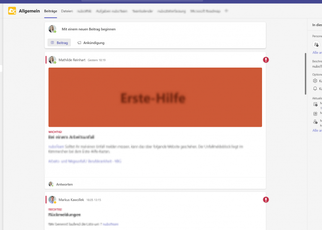The width and height of the screenshot is (322, 230).
Task: Click the vertical scrollbar of the posts feed
Action: tap(306, 74)
